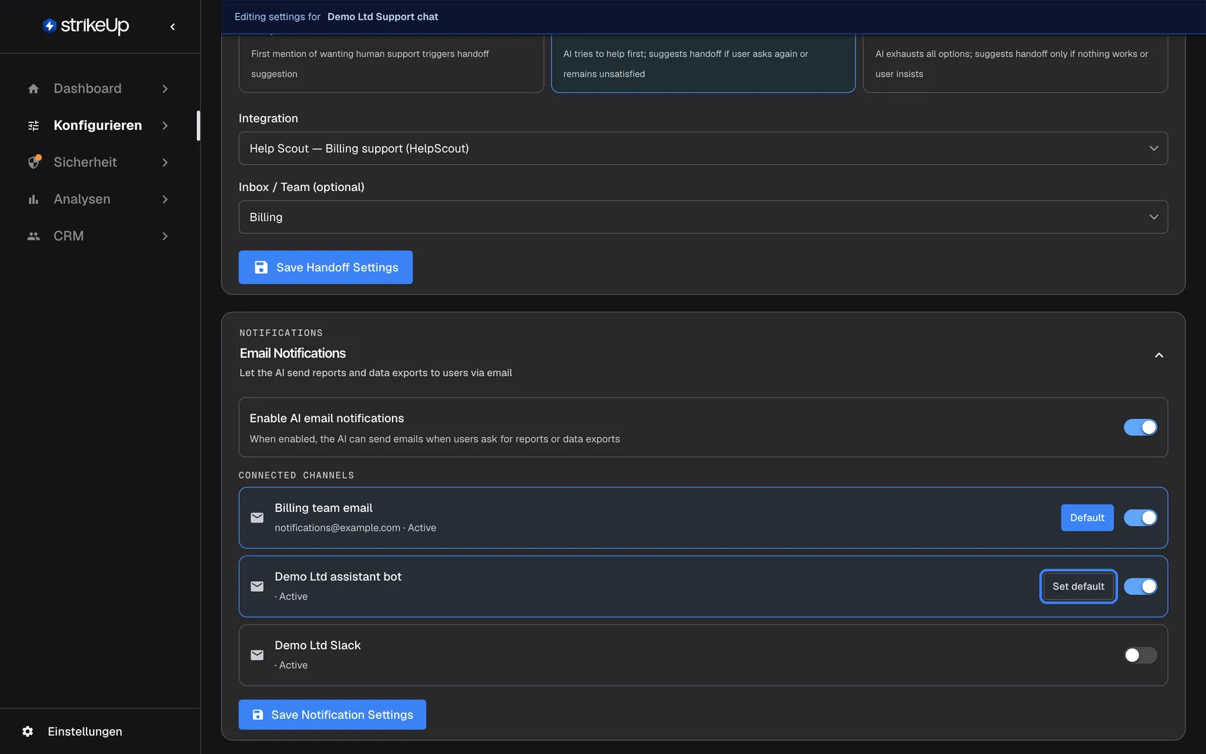Click the 'Demo Ltd Support chat' header text
1206x754 pixels.
(383, 17)
